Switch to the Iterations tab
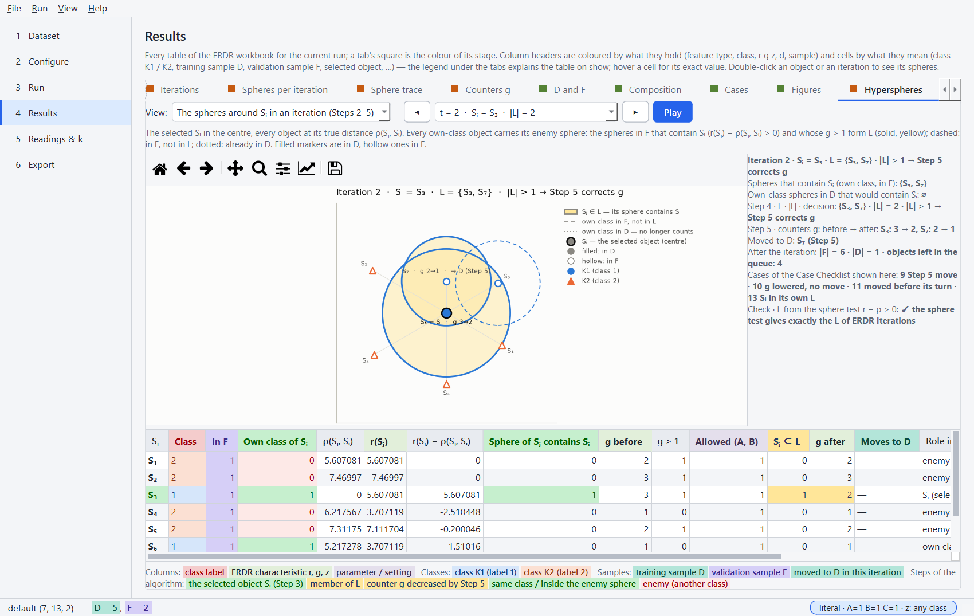This screenshot has width=974, height=616. click(x=172, y=89)
